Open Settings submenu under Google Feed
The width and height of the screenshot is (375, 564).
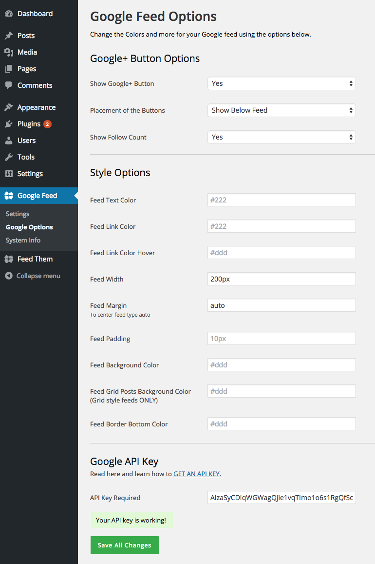[18, 214]
